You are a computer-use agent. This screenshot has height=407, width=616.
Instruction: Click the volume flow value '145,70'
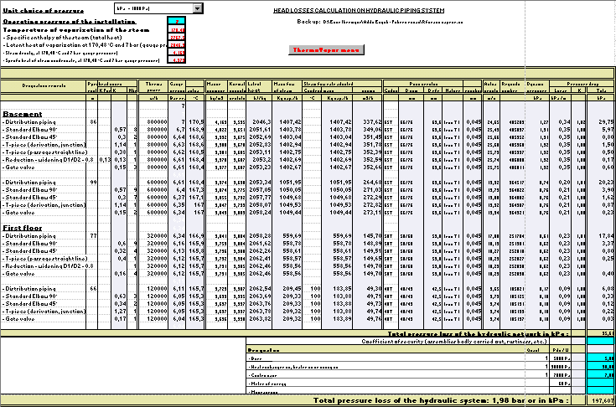coord(371,236)
